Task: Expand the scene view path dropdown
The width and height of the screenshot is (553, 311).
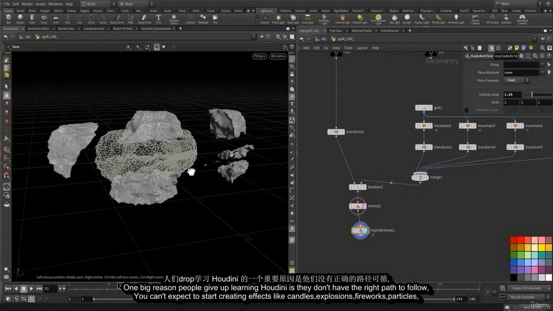Action: click(x=253, y=36)
